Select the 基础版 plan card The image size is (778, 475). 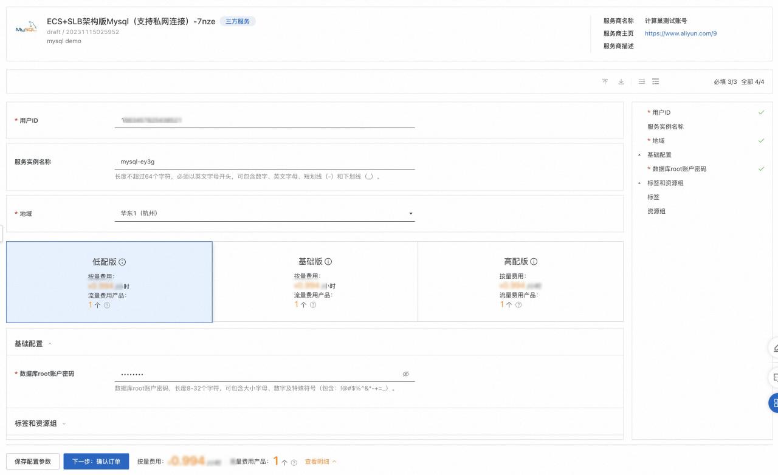click(315, 282)
